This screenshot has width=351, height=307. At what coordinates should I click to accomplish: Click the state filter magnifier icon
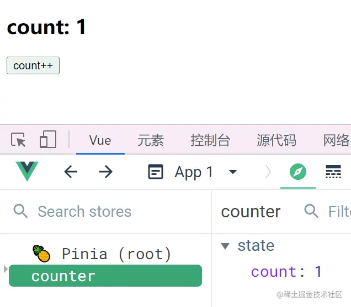tap(311, 211)
